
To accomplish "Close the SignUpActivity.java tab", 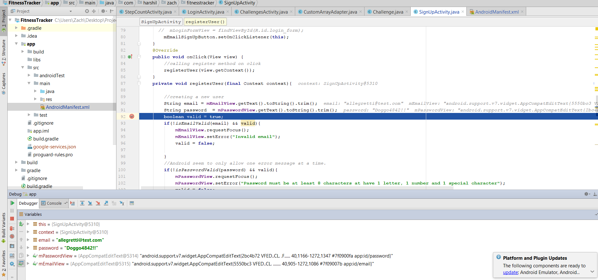I will click(463, 12).
